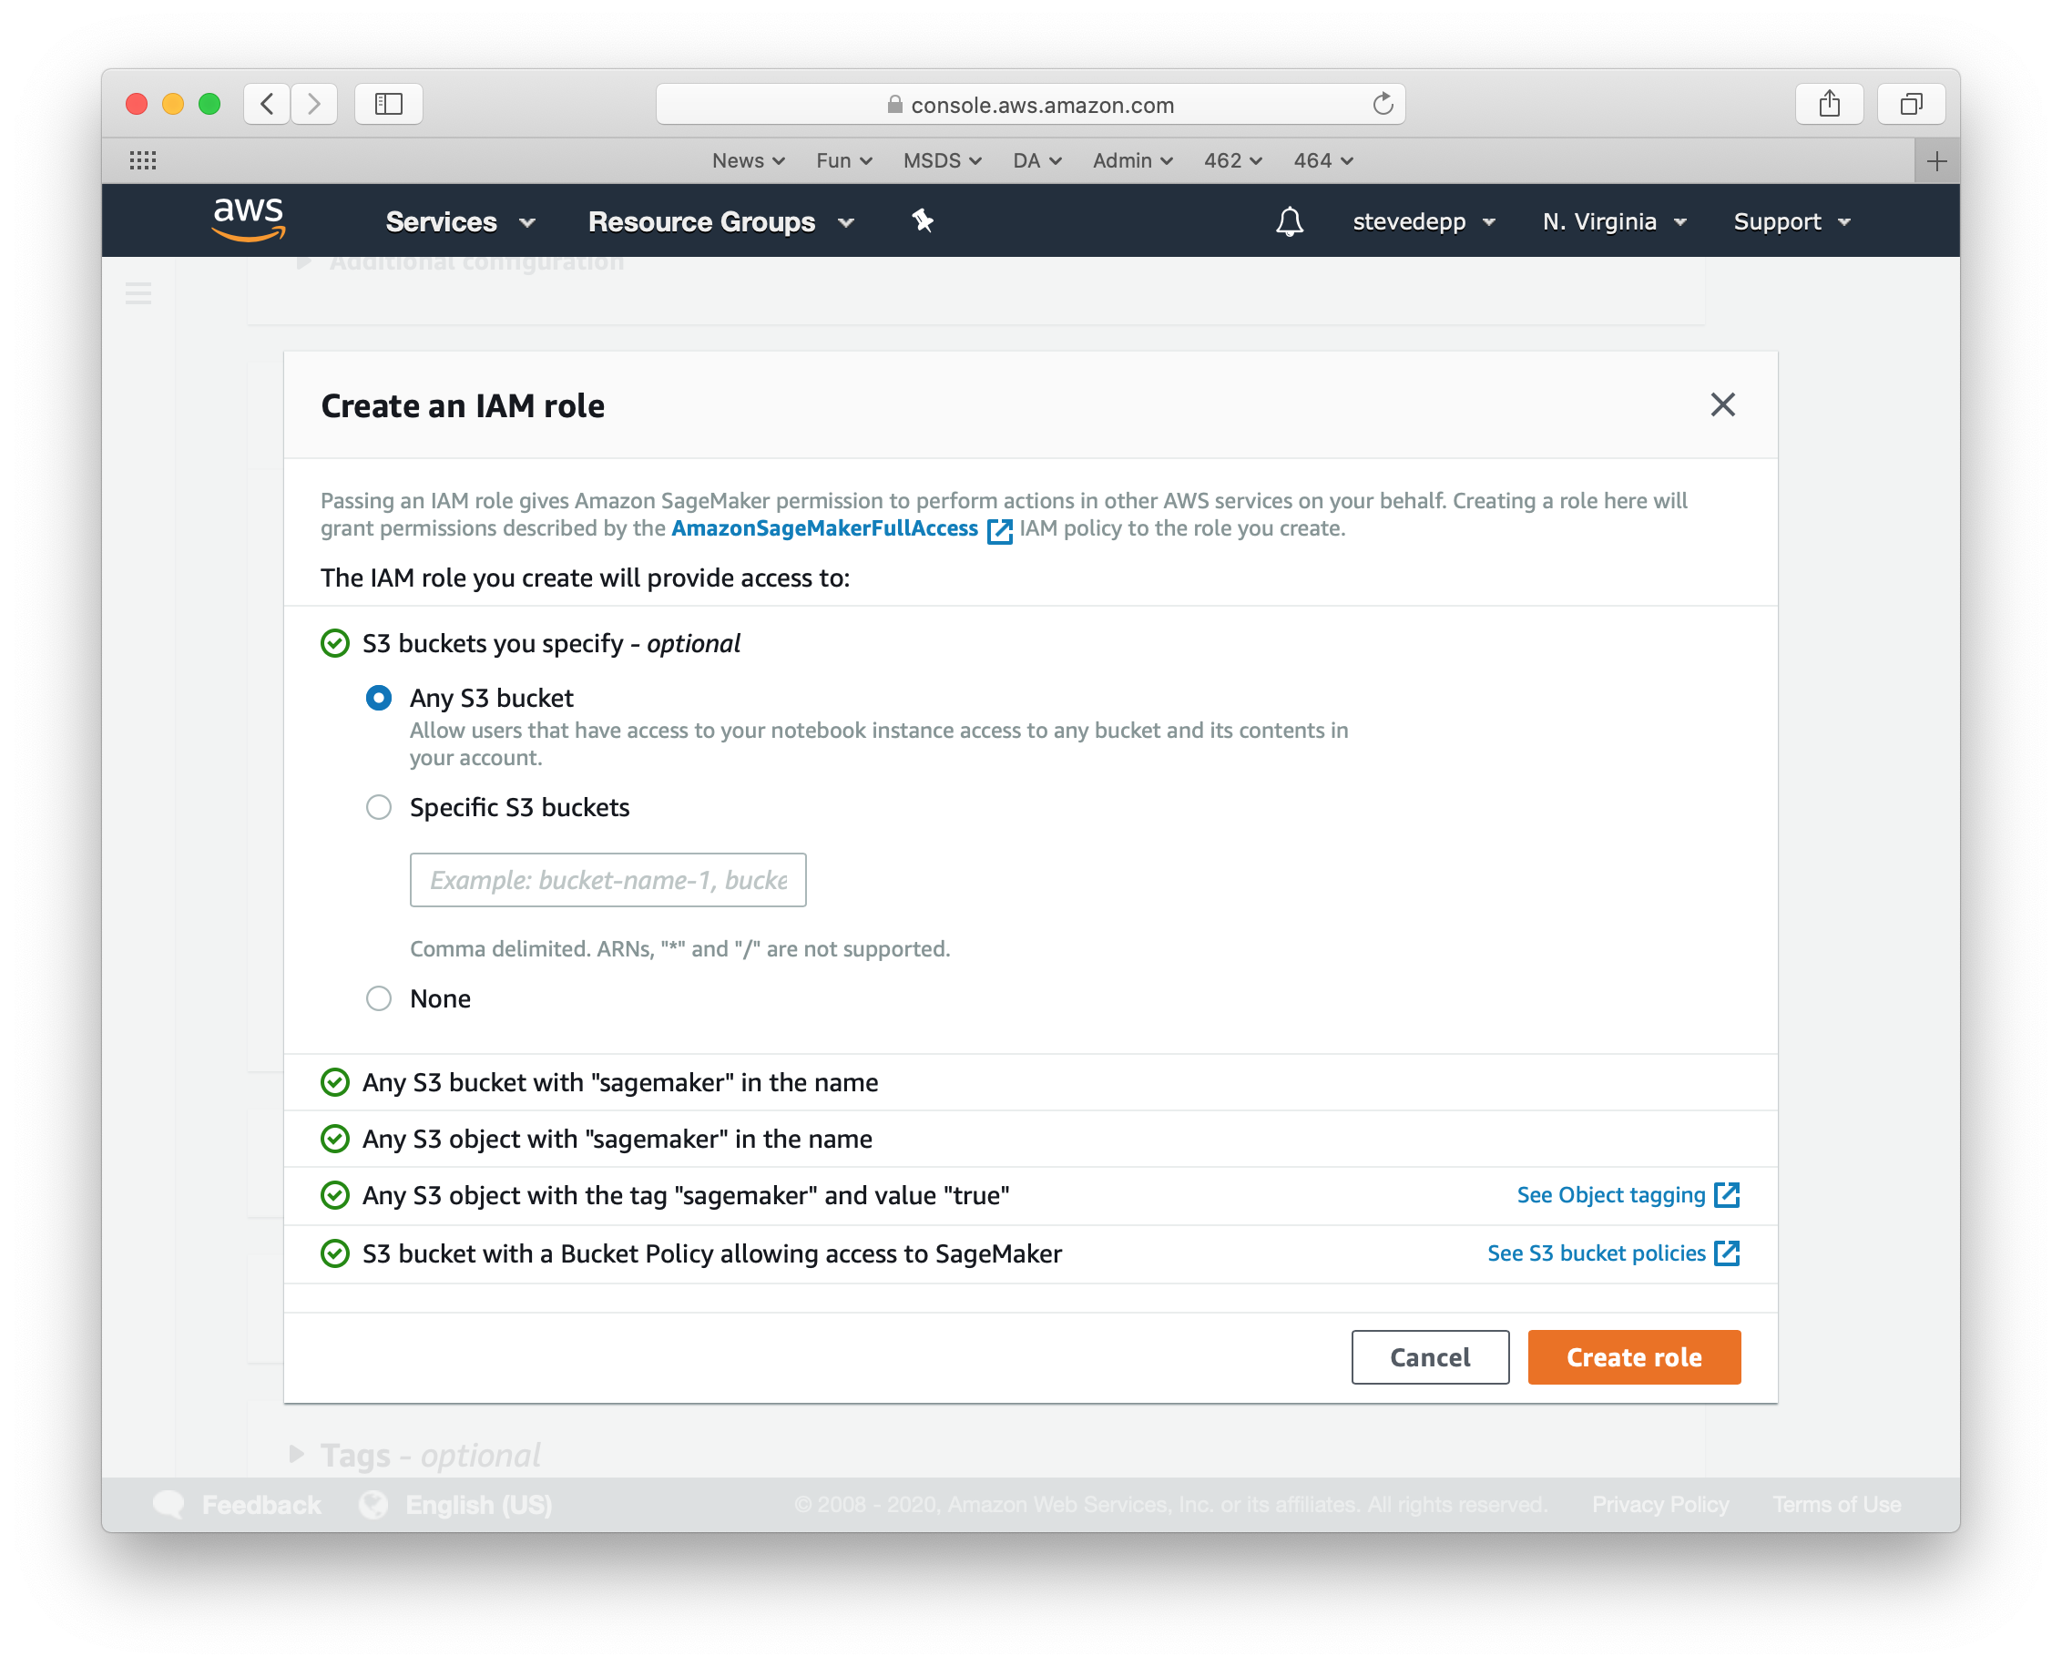This screenshot has width=2062, height=1667.
Task: Open the See Object tagging link
Action: coord(1611,1194)
